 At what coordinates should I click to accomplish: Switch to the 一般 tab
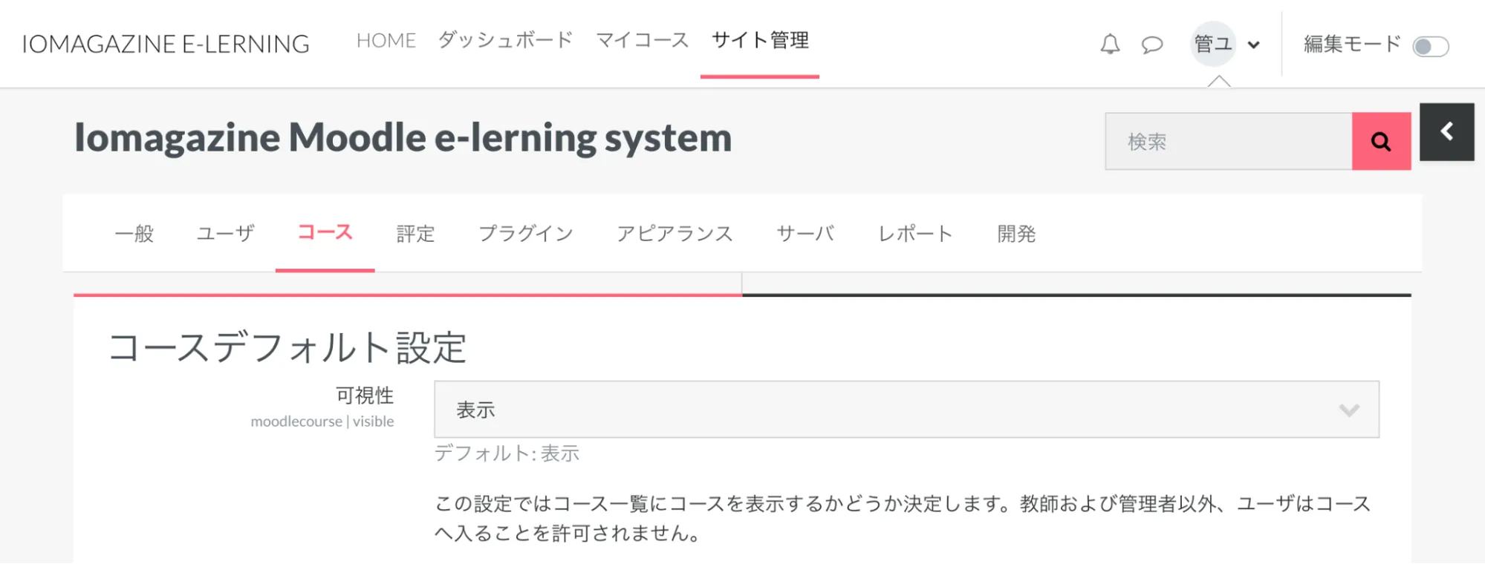(x=134, y=234)
